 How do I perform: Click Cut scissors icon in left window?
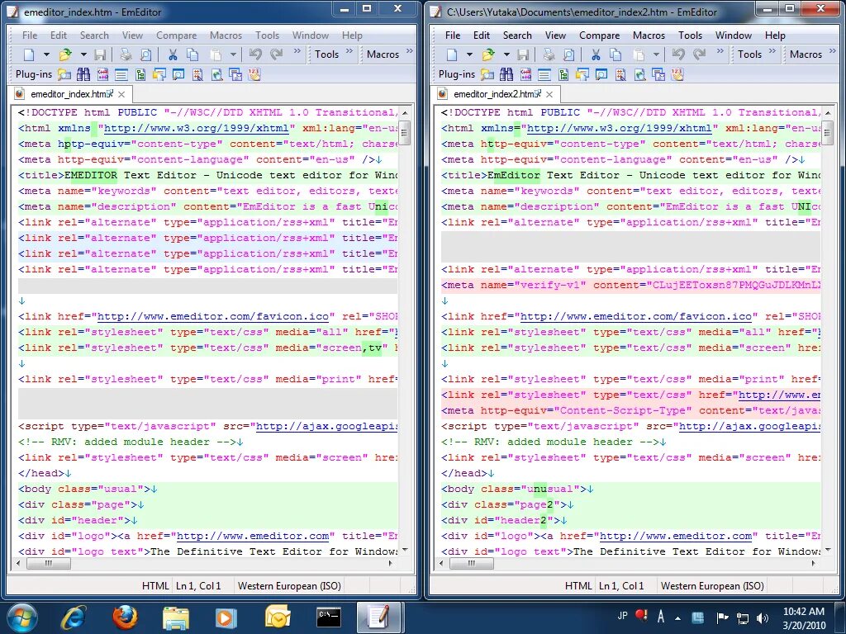click(173, 54)
